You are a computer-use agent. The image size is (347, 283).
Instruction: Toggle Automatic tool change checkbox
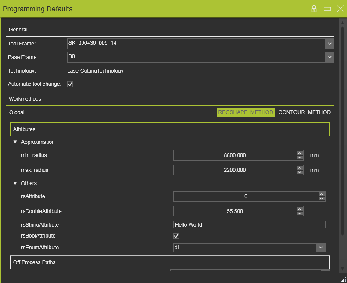tap(70, 84)
